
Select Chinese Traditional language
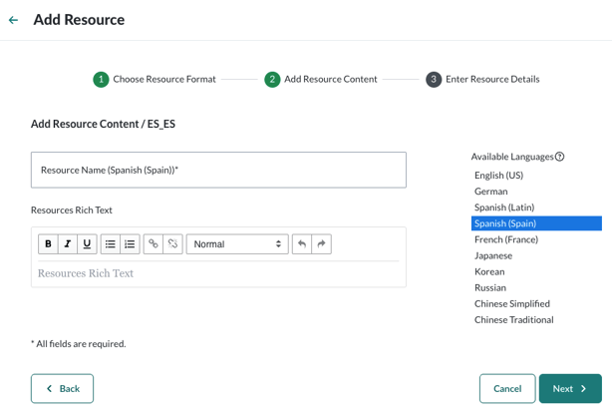pyautogui.click(x=513, y=320)
